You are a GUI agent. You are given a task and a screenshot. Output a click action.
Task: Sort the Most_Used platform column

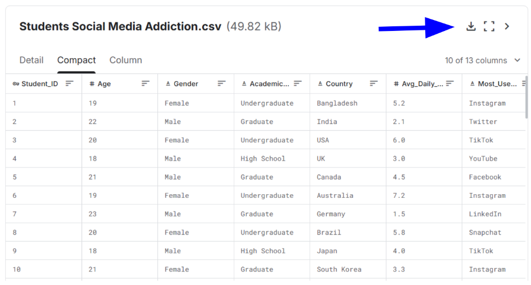point(524,83)
